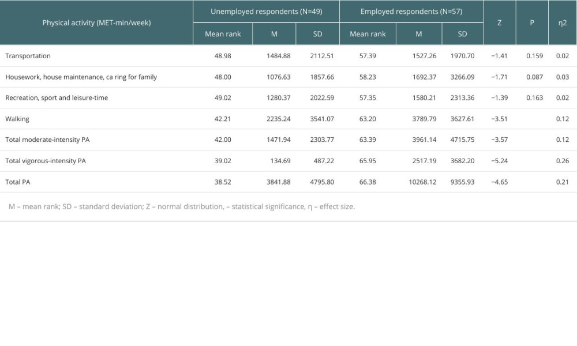Click Z value −1.41
Image resolution: width=577 pixels, height=346 pixels.
click(499, 56)
